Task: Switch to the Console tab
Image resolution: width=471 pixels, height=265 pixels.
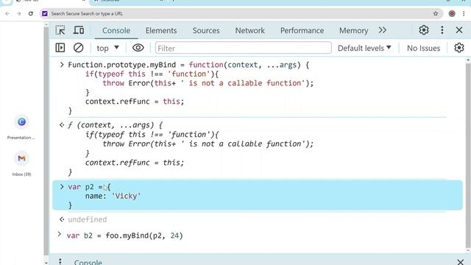Action: pos(116,31)
